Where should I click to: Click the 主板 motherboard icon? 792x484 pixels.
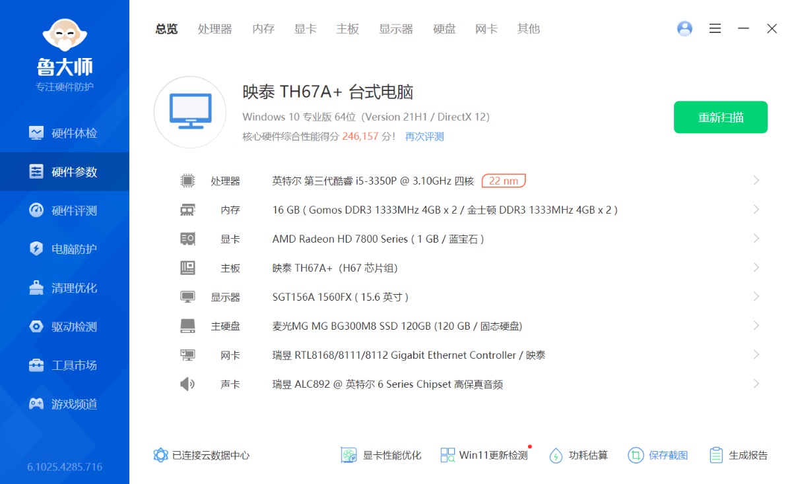(x=187, y=268)
